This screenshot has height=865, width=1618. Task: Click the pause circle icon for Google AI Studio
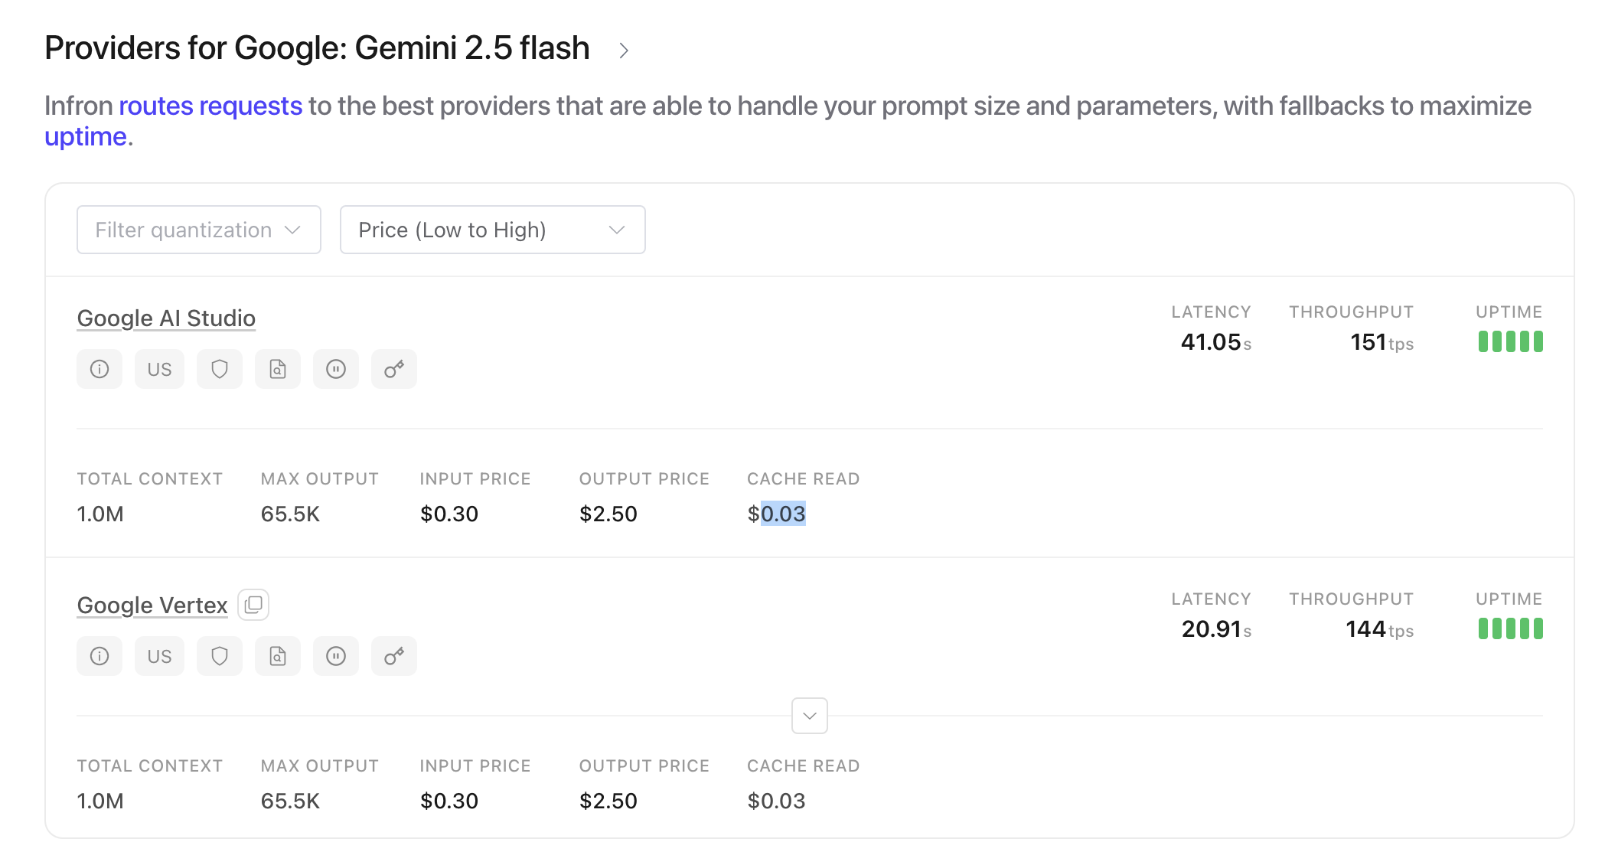pyautogui.click(x=336, y=370)
